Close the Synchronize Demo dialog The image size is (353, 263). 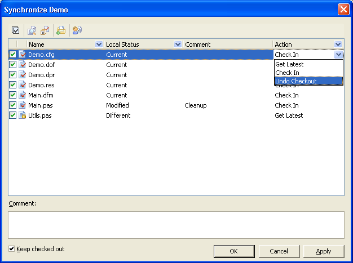tap(343, 10)
